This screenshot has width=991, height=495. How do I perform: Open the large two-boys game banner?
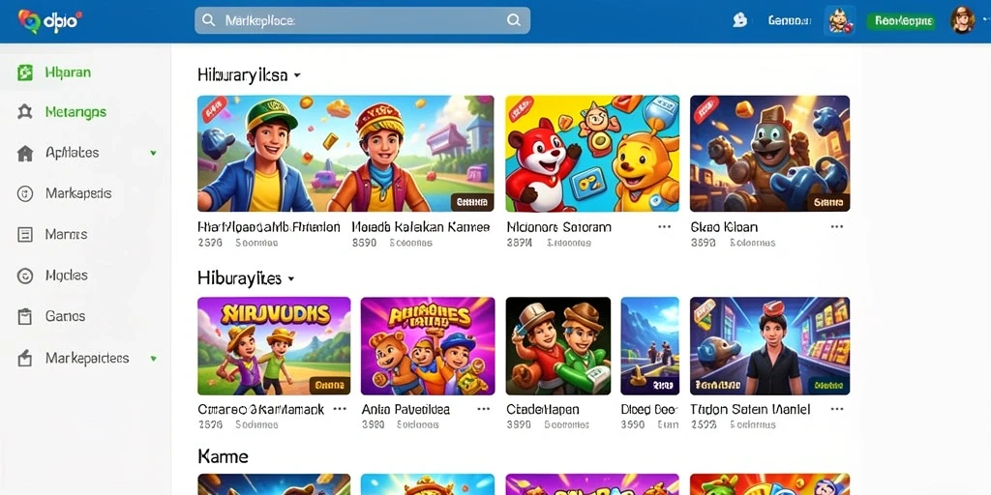pyautogui.click(x=345, y=154)
